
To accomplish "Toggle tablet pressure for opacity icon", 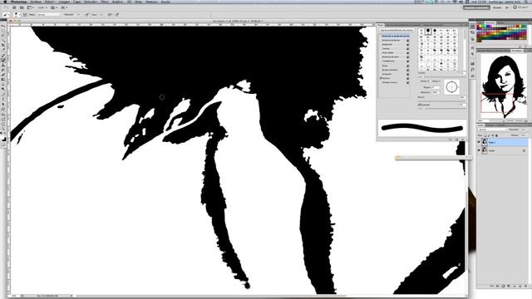I will point(87,15).
